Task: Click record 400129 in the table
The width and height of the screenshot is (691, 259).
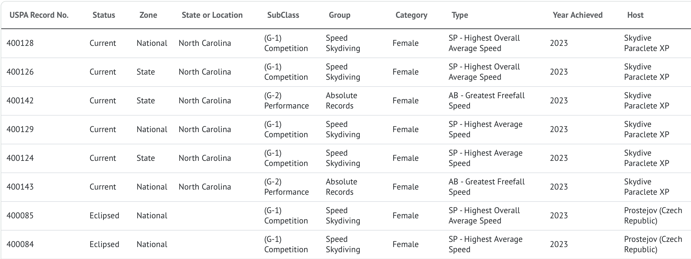Action: 20,129
